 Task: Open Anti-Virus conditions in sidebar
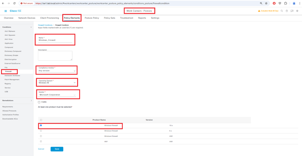9,39
